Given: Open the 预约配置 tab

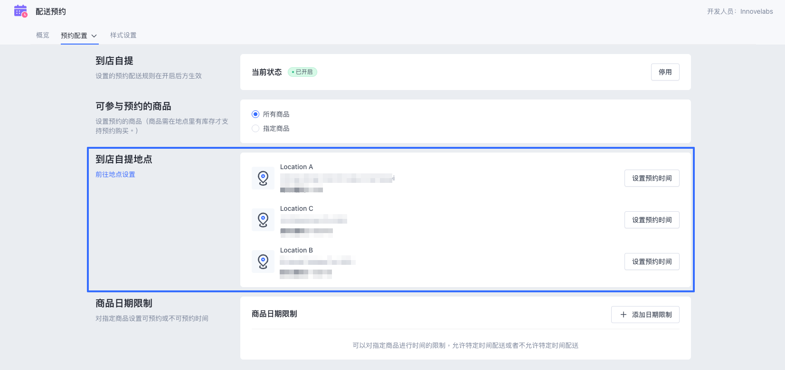Looking at the screenshot, I should pos(74,36).
